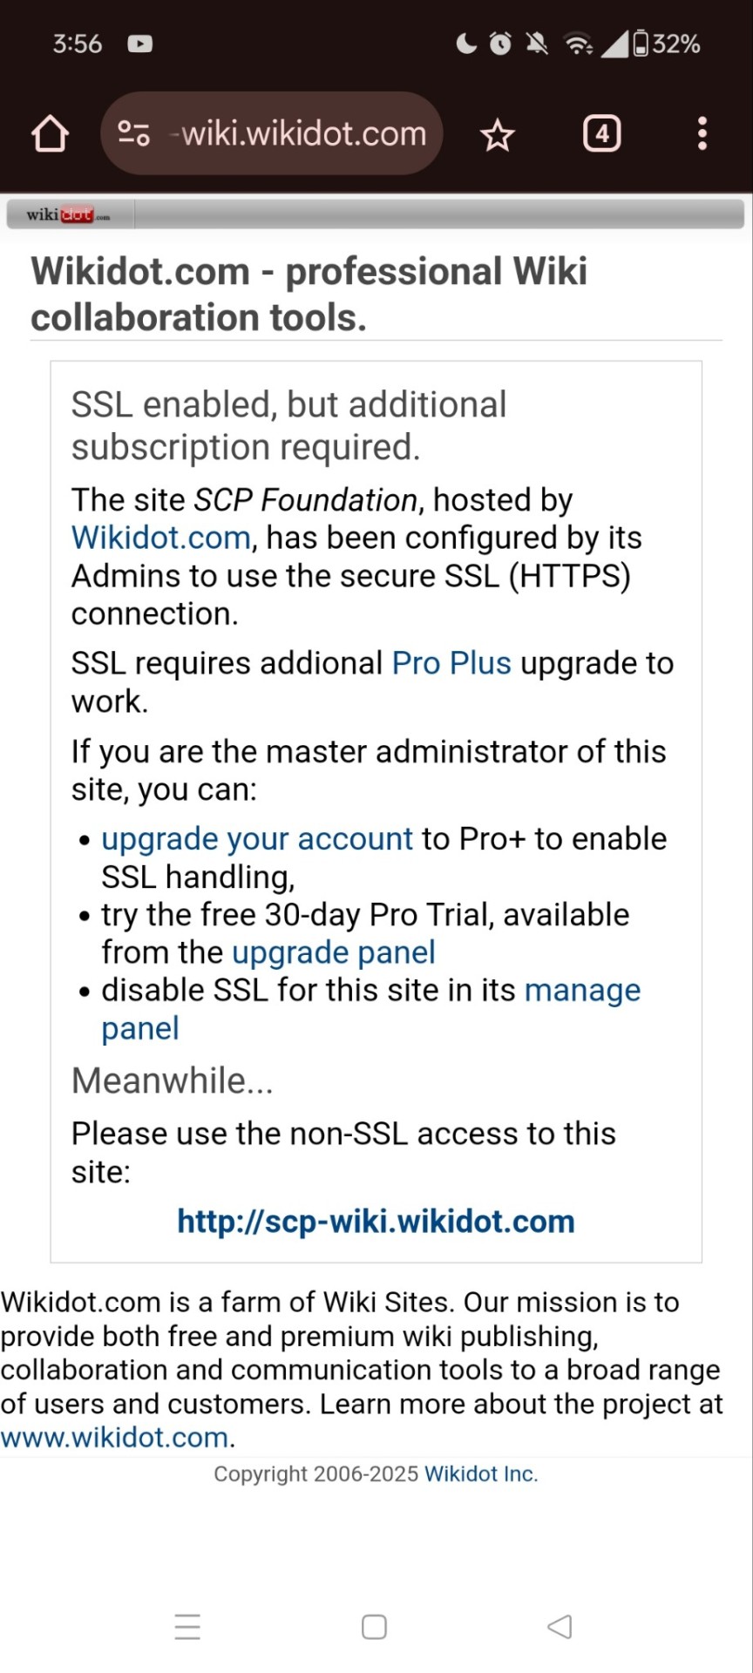Tap the Wikidot logo in header bar
This screenshot has width=753, height=1673.
point(68,214)
